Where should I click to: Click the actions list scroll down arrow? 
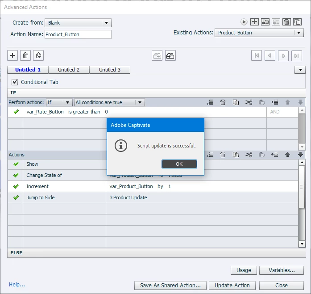pos(302,244)
